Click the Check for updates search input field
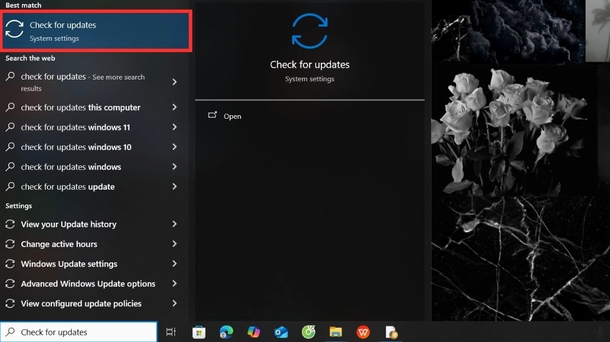The width and height of the screenshot is (610, 342). [x=79, y=332]
